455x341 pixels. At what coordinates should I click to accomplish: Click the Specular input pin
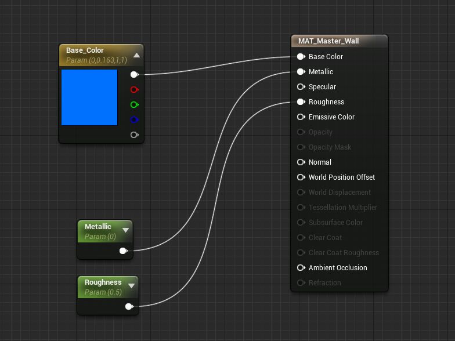(301, 87)
